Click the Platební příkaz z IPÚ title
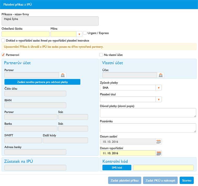Screen dimensions: 198x186 pos(18,4)
